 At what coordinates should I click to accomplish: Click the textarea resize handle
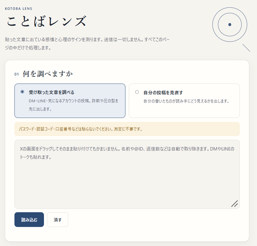[235, 204]
